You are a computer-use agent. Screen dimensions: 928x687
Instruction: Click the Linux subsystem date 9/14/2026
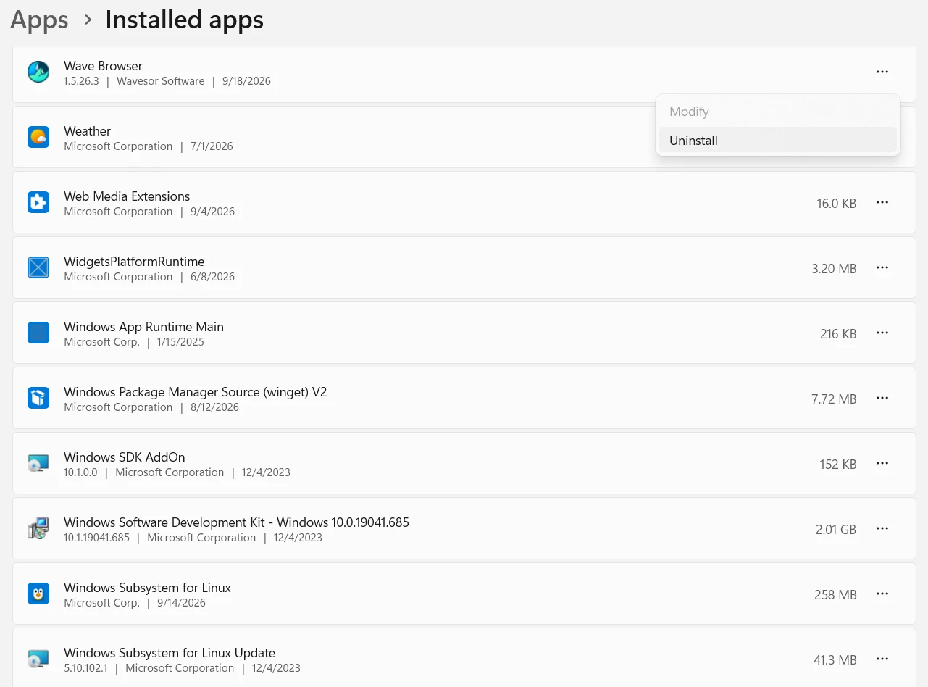point(181,603)
